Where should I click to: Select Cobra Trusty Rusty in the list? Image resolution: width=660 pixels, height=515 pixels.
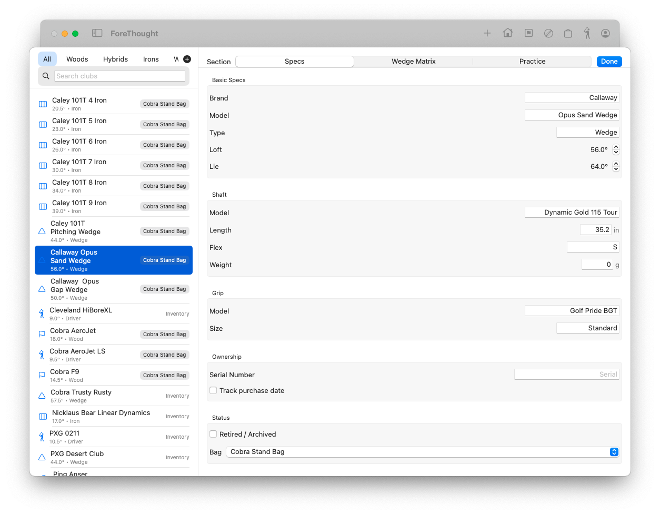click(x=114, y=396)
